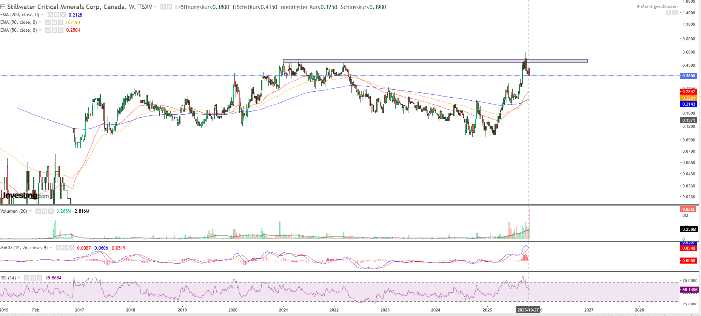Toggle visibility of EMA 200 line
701x316 pixels.
pyautogui.click(x=50, y=15)
